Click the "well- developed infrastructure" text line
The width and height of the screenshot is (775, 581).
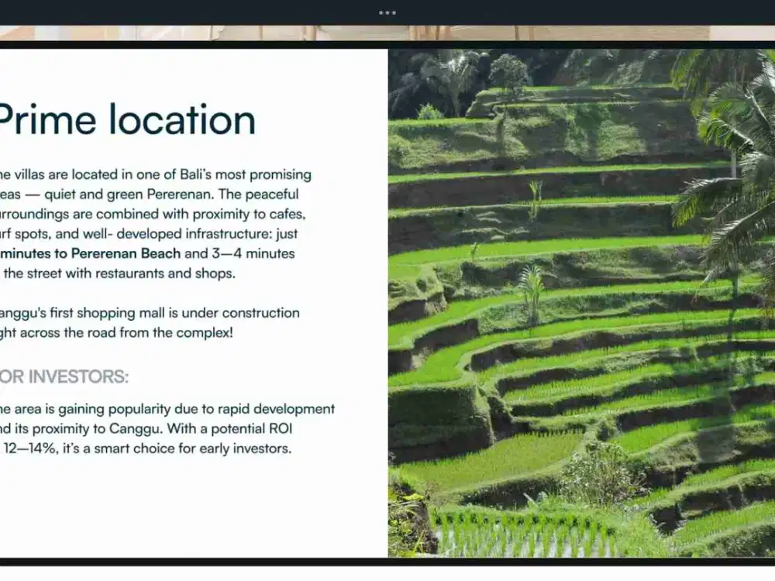tap(149, 234)
